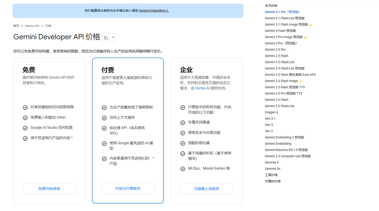Click the checkmark icon beside 访问上下文缓存
The height and width of the screenshot is (211, 379).
point(104,118)
